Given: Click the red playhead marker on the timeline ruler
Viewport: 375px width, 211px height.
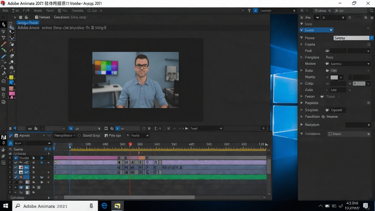Looking at the screenshot, I should (x=130, y=144).
